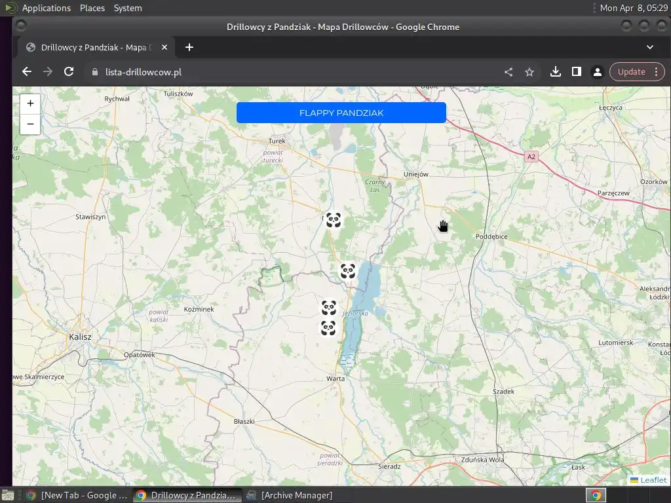
Task: Open a new browser tab
Action: pyautogui.click(x=189, y=47)
